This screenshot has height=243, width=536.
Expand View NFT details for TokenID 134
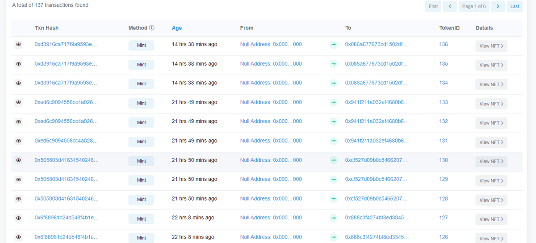(x=491, y=84)
